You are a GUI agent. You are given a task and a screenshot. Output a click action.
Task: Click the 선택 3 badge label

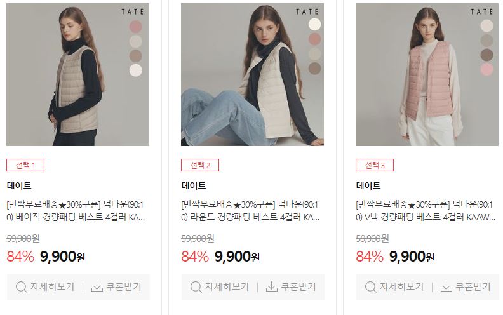pyautogui.click(x=375, y=165)
